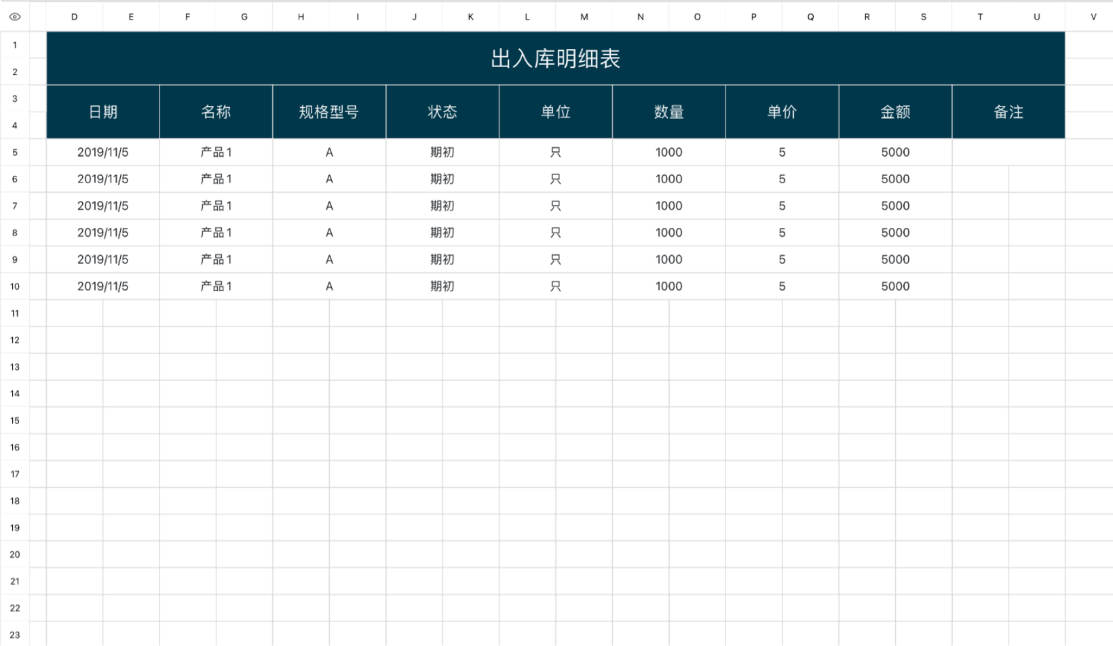Click the date 2019/11/5 in row 5
The width and height of the screenshot is (1113, 646).
tap(103, 152)
